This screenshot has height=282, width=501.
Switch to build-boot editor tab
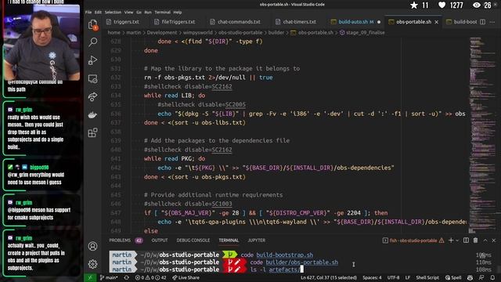461,22
